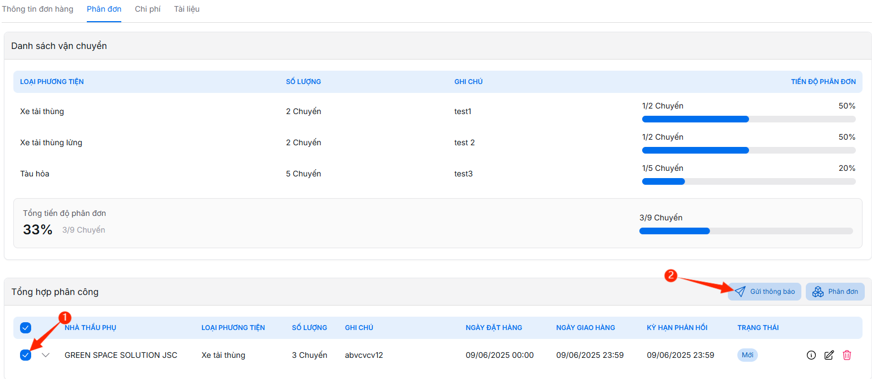Open the Thông tin đơn hàng tab

tap(37, 9)
